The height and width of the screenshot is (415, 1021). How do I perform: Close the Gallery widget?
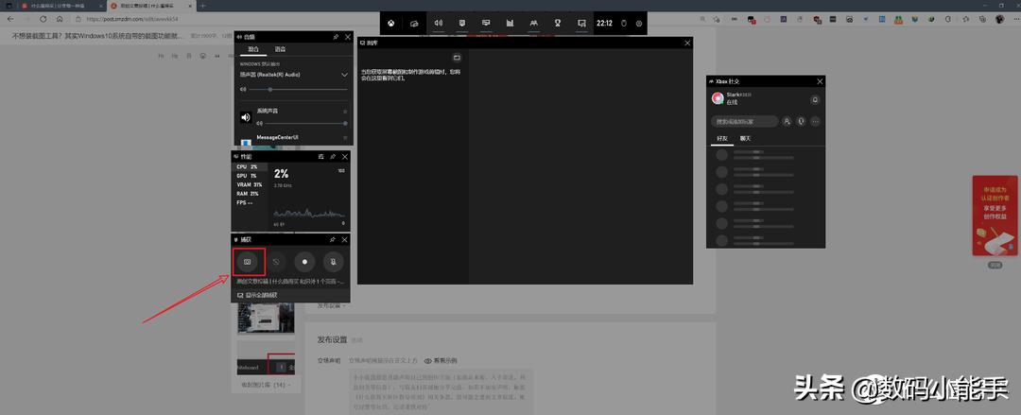click(x=687, y=43)
